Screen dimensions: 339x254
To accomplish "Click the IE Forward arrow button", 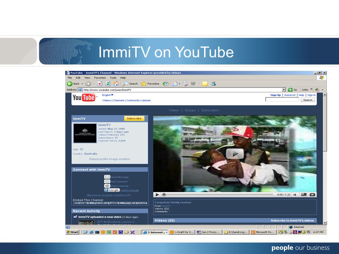I will (x=88, y=84).
